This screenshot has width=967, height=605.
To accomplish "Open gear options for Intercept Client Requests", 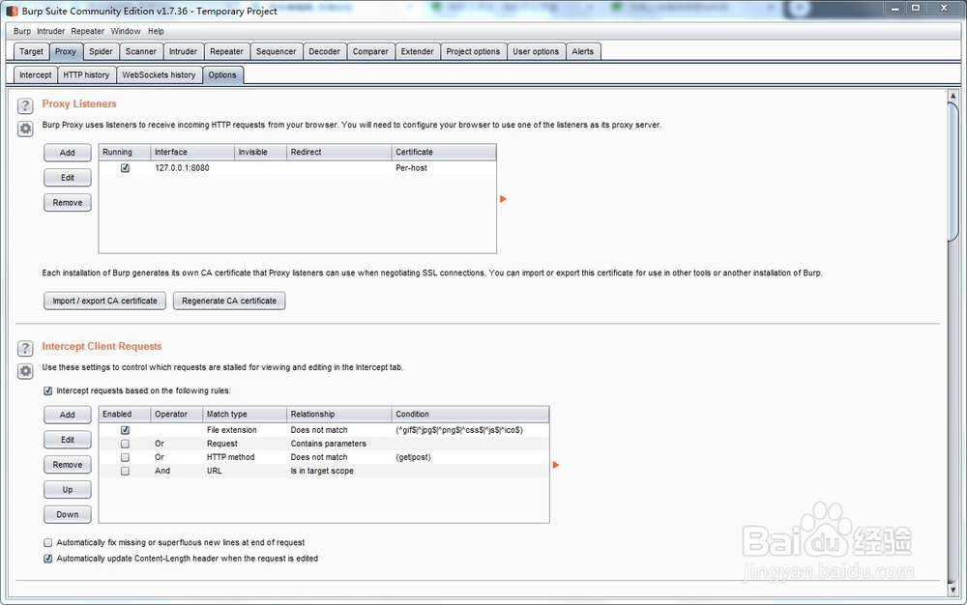I will [25, 371].
